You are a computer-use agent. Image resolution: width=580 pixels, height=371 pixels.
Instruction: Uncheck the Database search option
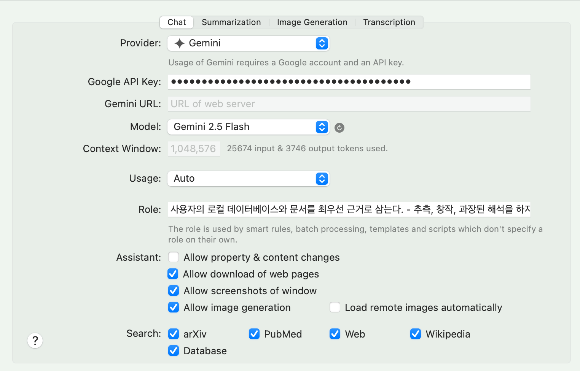pyautogui.click(x=174, y=351)
